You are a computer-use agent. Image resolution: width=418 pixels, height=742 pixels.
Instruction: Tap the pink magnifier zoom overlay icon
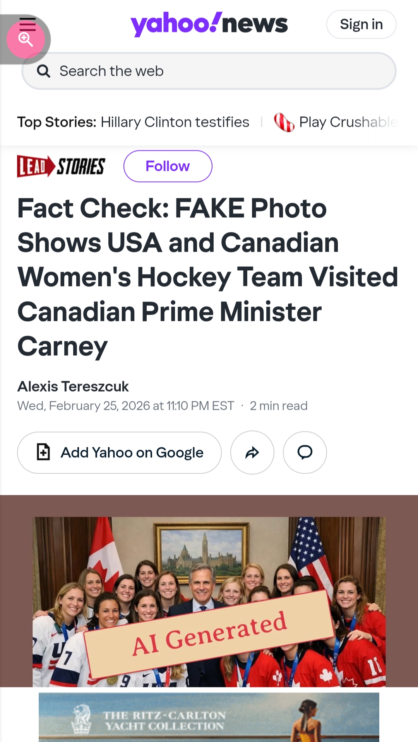tap(26, 39)
